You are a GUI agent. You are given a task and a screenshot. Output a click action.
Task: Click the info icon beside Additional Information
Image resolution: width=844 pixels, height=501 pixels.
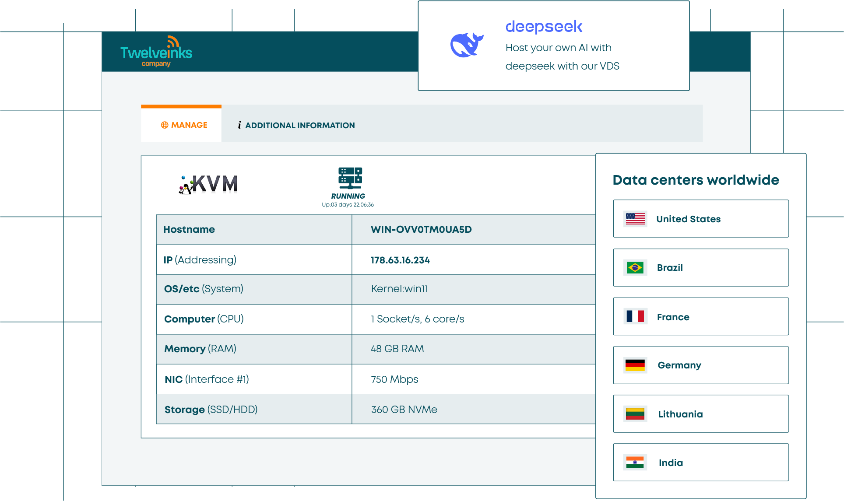239,126
